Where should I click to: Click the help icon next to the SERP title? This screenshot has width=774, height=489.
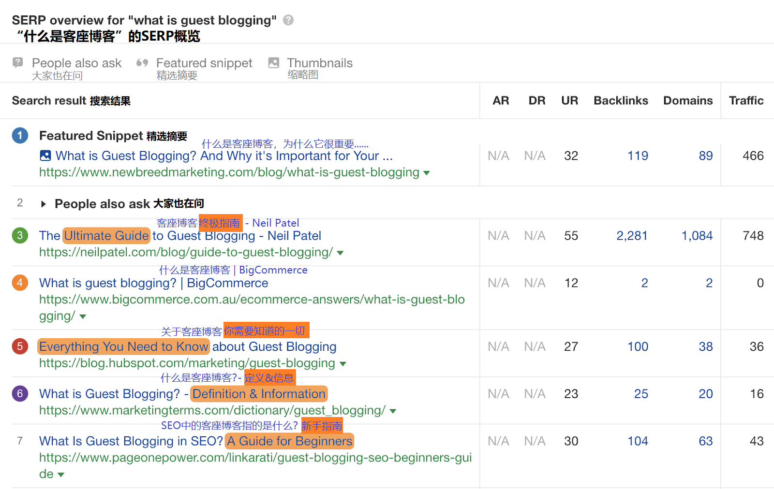click(287, 20)
